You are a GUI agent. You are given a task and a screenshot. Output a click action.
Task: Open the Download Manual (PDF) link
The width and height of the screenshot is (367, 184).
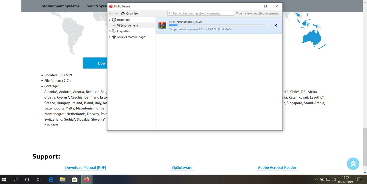click(x=86, y=168)
